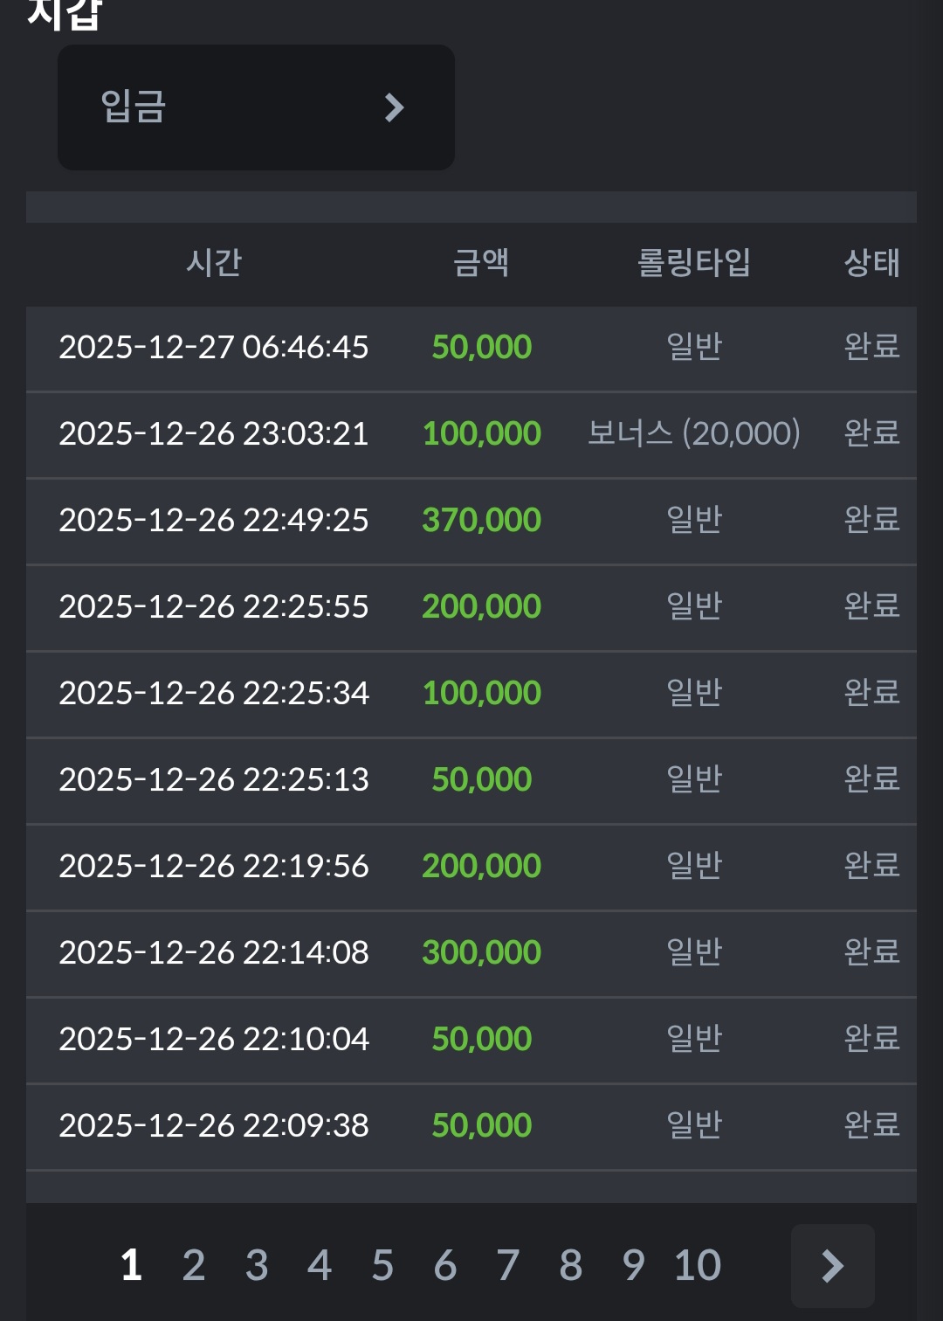The width and height of the screenshot is (943, 1321).
Task: Jump to page 3
Action: pyautogui.click(x=257, y=1265)
